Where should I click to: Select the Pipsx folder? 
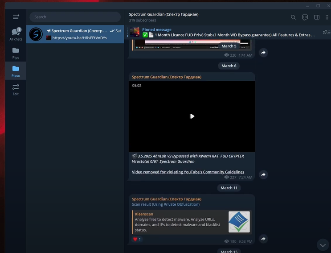click(16, 71)
